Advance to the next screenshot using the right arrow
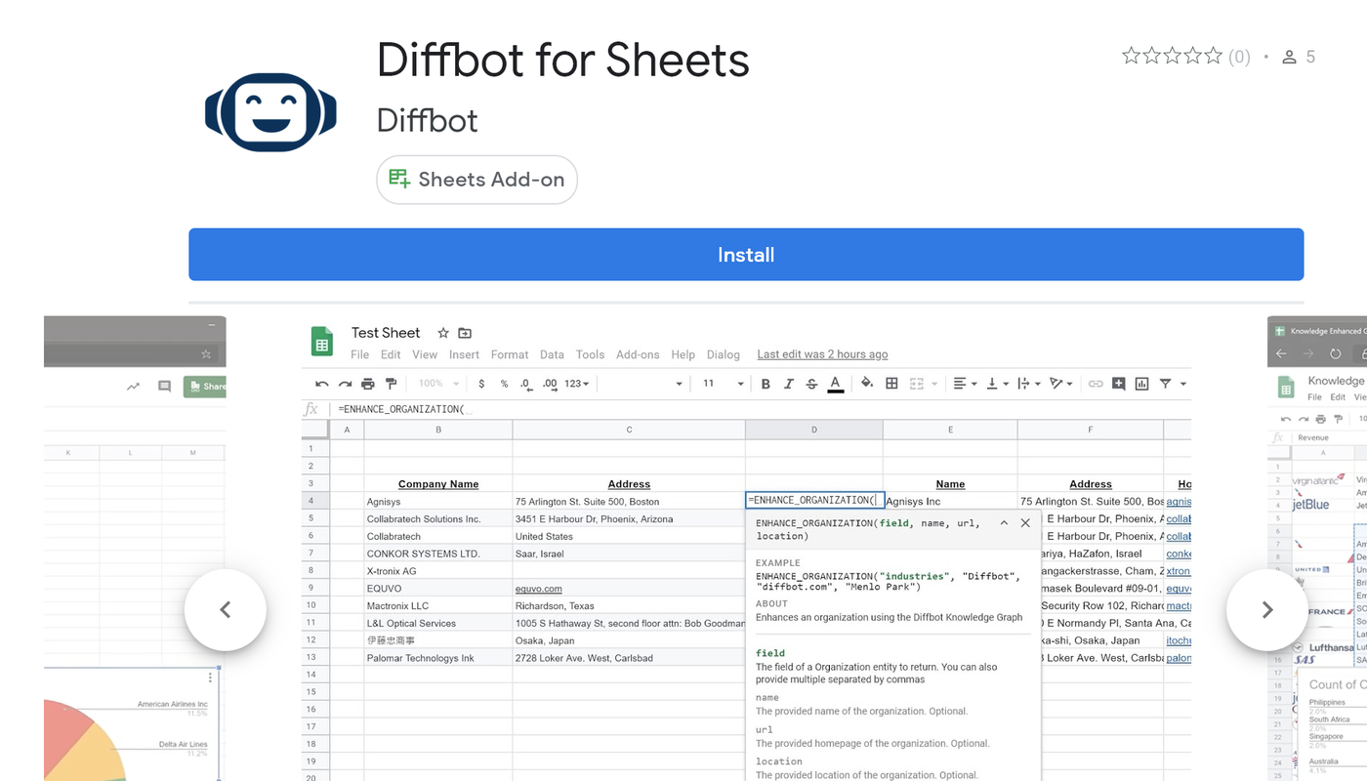Screen dimensions: 1367x781 pos(1267,610)
